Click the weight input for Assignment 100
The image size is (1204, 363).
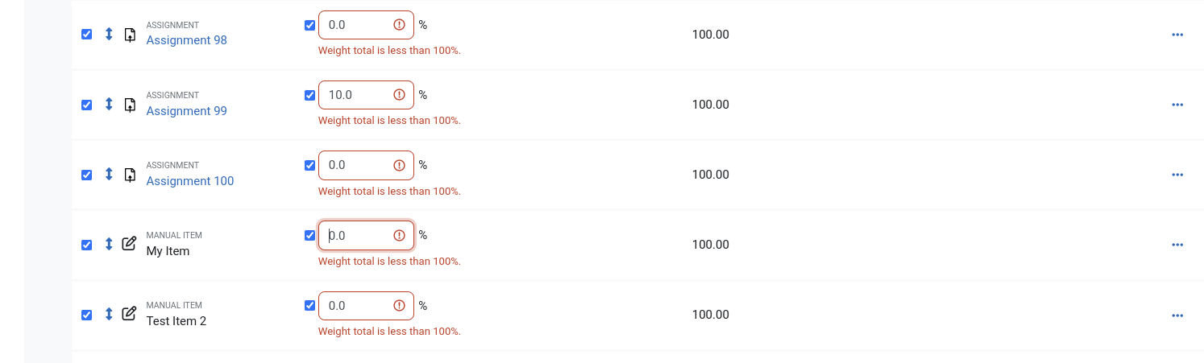(x=366, y=165)
